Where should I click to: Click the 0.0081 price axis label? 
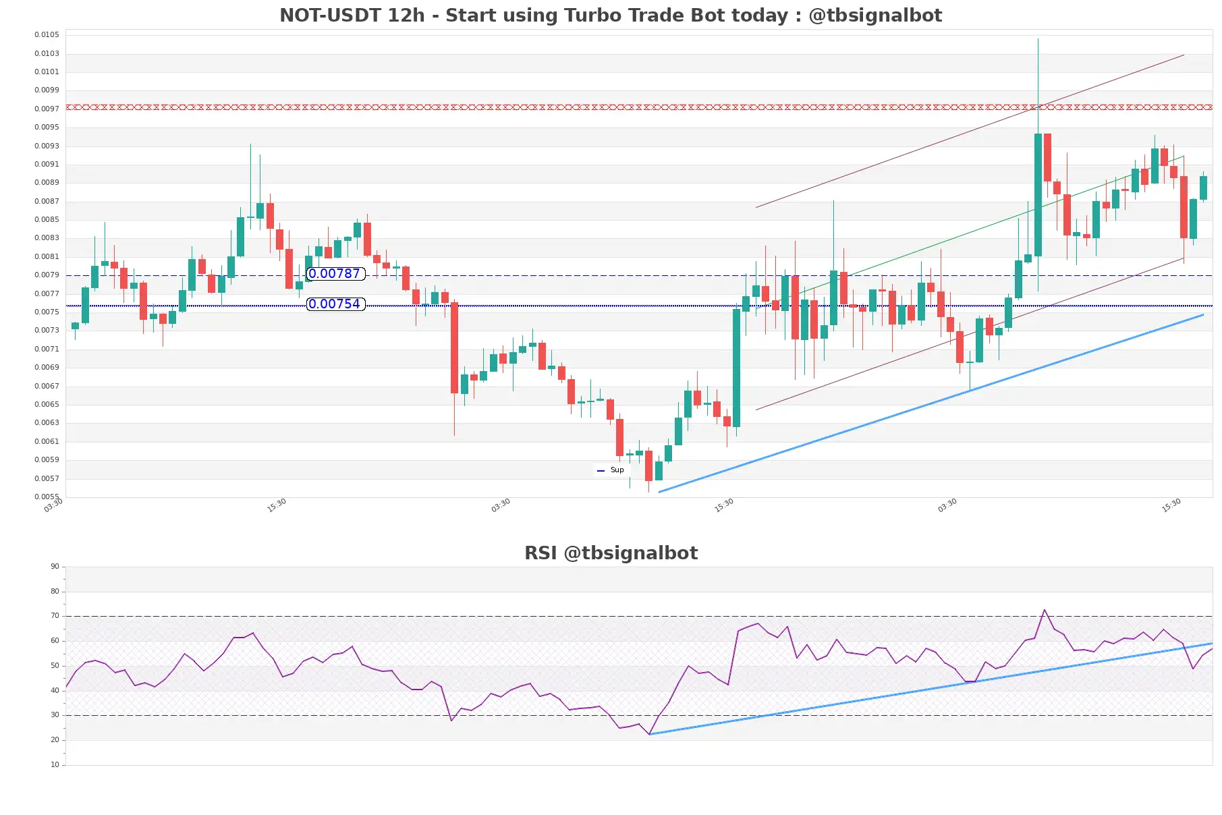click(x=47, y=256)
